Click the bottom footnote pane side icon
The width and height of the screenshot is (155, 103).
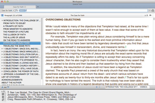pyautogui.click(x=3, y=100)
